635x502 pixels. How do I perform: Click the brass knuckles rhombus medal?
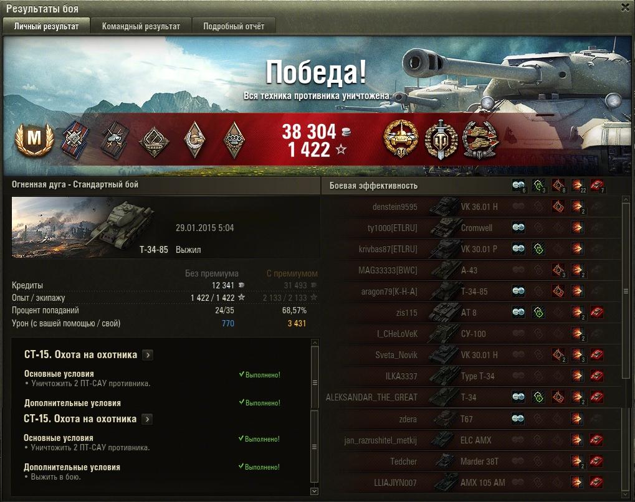pyautogui.click(x=234, y=140)
